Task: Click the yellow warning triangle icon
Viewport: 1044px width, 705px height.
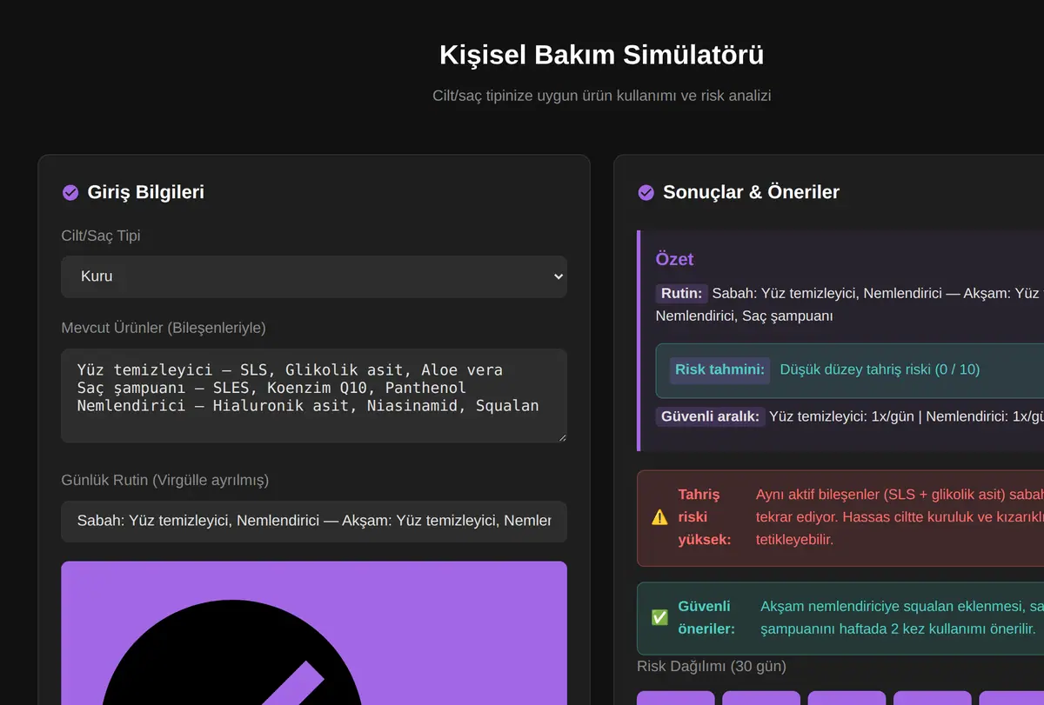Action: (x=659, y=517)
